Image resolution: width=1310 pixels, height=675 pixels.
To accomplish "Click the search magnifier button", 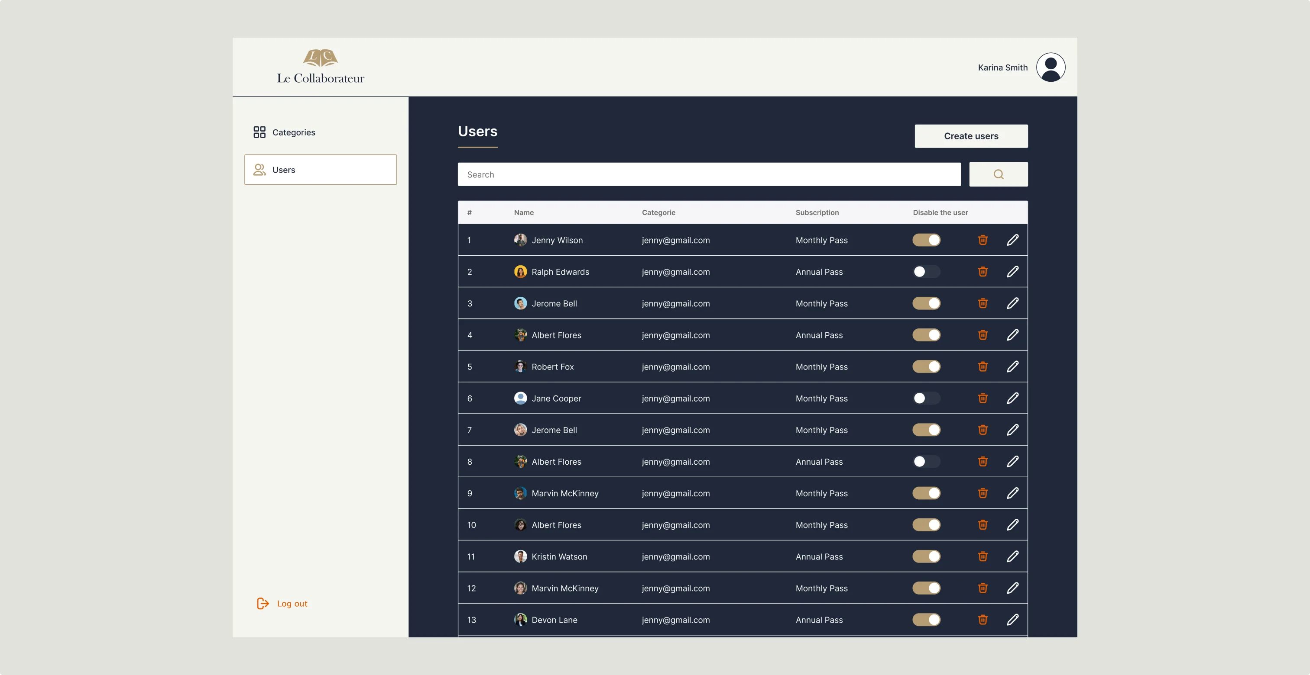I will pos(998,174).
